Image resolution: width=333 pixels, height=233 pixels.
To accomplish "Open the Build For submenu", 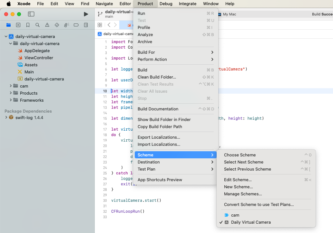I will coord(175,52).
